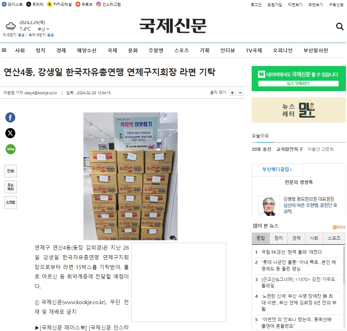Share article to Naver blog icon
347x331 pixels.
pyautogui.click(x=10, y=149)
